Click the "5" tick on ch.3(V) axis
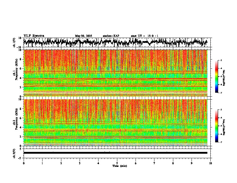 (21, 149)
